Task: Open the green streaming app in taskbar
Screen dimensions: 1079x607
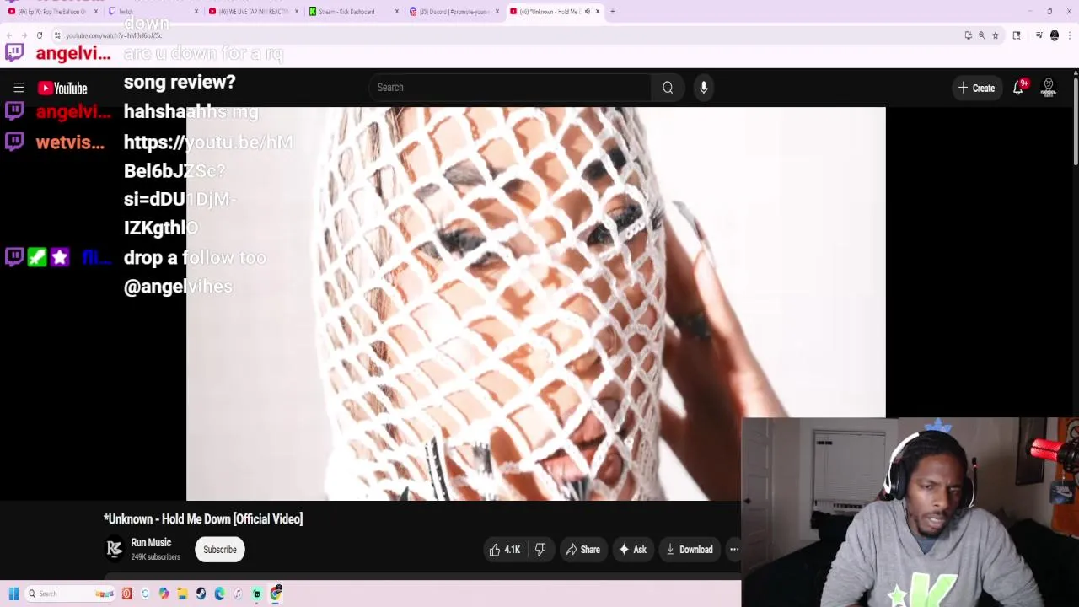Action: [257, 594]
